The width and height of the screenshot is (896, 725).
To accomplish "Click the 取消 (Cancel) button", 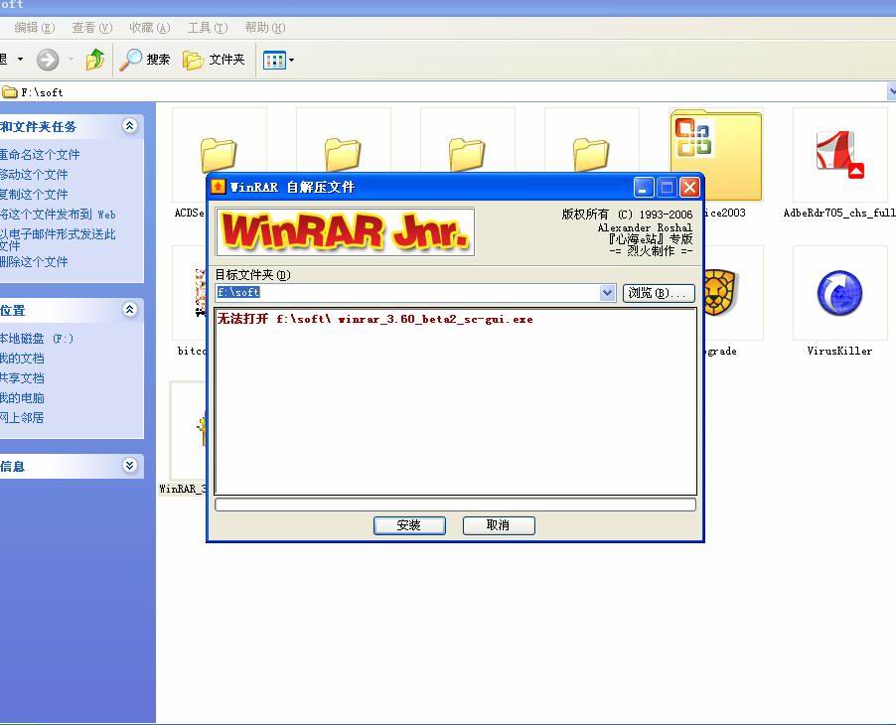I will (499, 525).
